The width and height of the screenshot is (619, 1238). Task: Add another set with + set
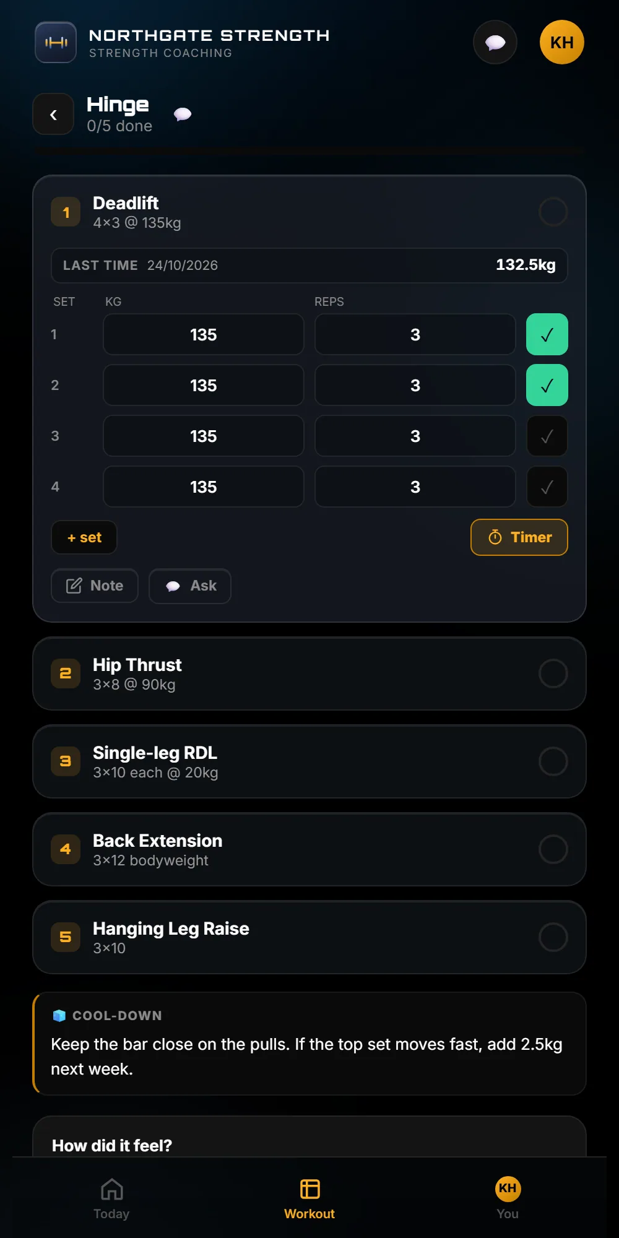point(84,537)
